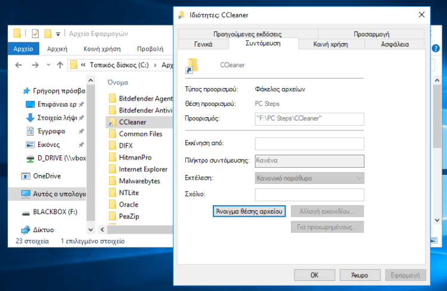Select the Pictures icon in sidebar

click(30, 145)
